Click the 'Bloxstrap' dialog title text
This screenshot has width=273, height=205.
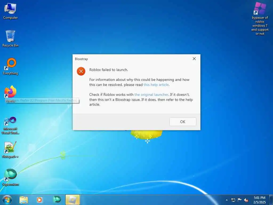pyautogui.click(x=81, y=59)
